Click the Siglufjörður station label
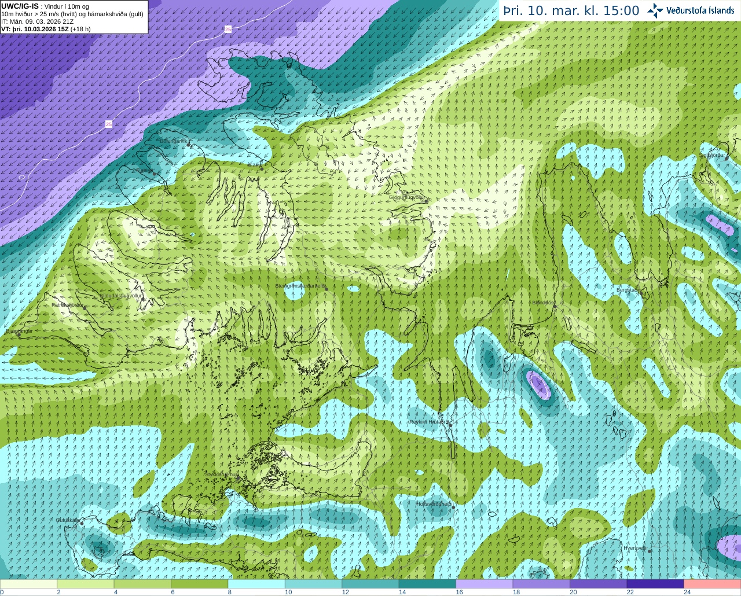This screenshot has width=741, height=596. (x=712, y=155)
